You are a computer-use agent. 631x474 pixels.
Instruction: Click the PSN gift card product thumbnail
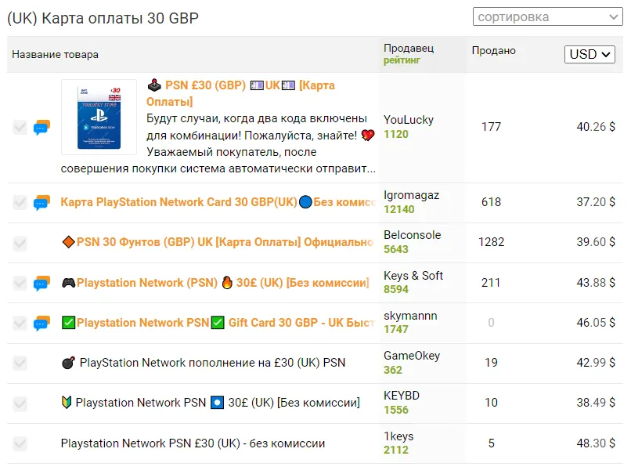pos(99,118)
